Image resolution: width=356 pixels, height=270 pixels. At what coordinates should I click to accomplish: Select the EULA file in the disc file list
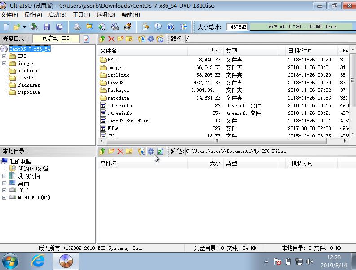(113, 128)
